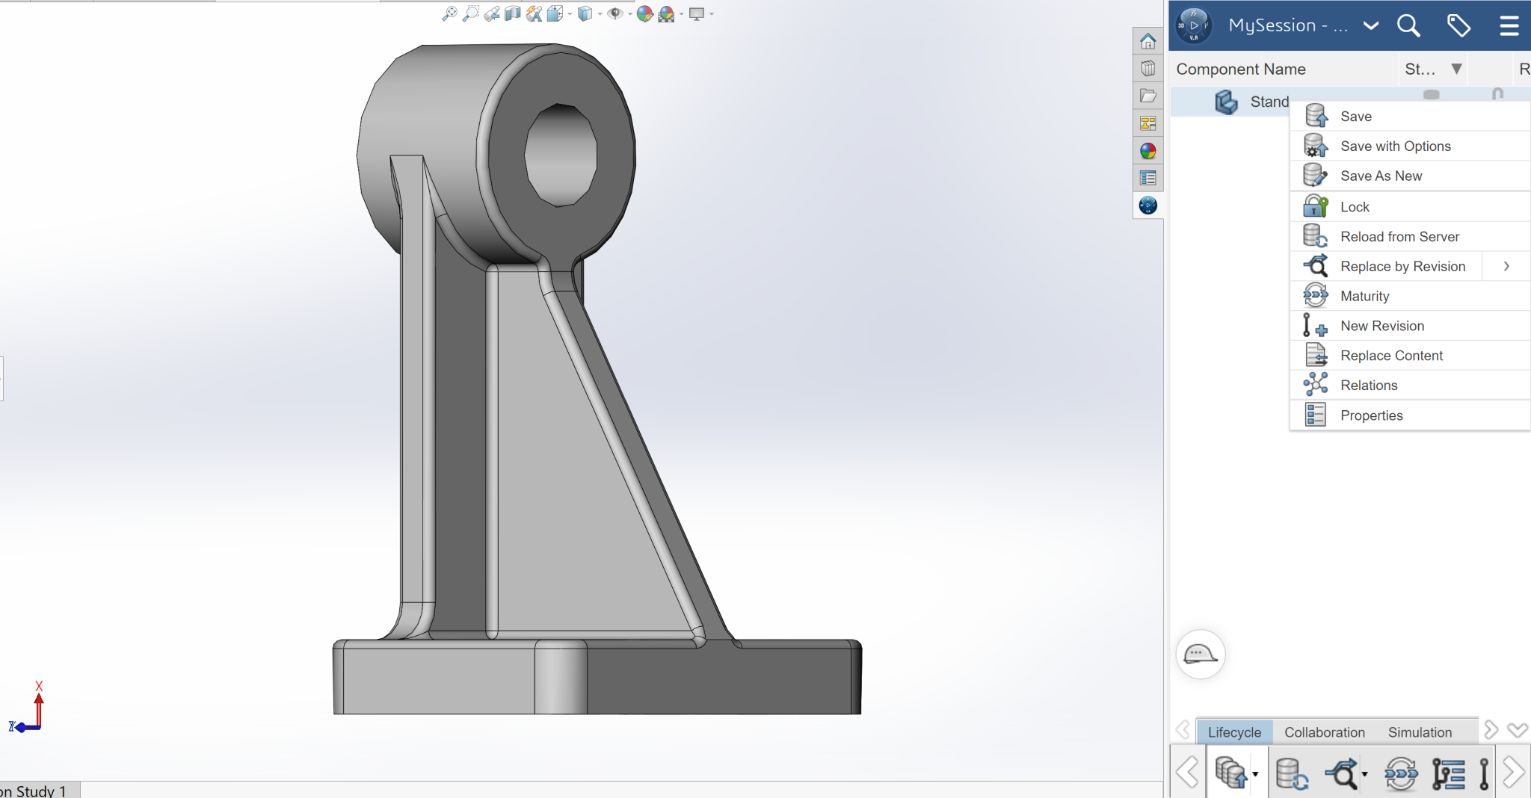This screenshot has height=798, width=1531.
Task: Click the Apply Scene icon
Action: click(666, 13)
